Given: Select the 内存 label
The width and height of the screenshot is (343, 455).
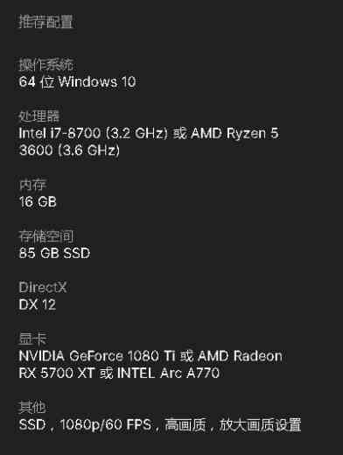Looking at the screenshot, I should click(32, 185).
